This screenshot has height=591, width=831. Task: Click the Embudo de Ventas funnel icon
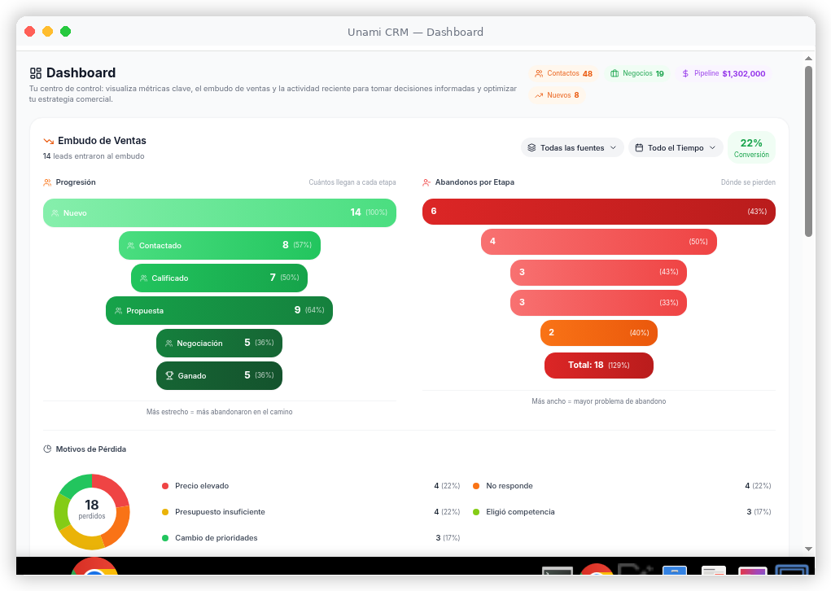tap(47, 141)
